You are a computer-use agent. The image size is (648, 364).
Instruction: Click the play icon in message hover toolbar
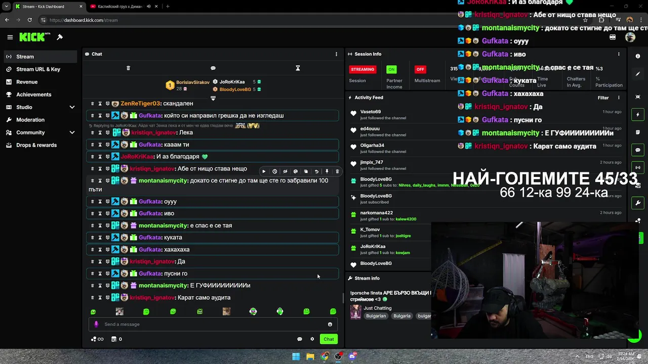point(264,171)
